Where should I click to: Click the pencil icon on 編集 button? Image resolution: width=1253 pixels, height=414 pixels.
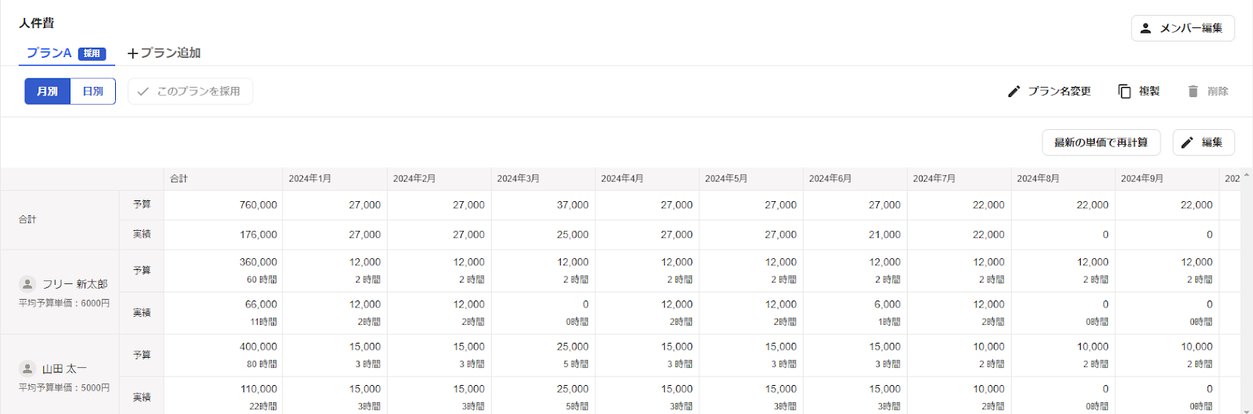[1187, 142]
